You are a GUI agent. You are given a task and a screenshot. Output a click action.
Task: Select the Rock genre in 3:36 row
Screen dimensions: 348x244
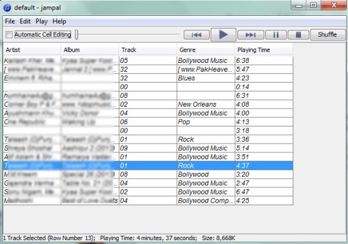click(x=206, y=139)
